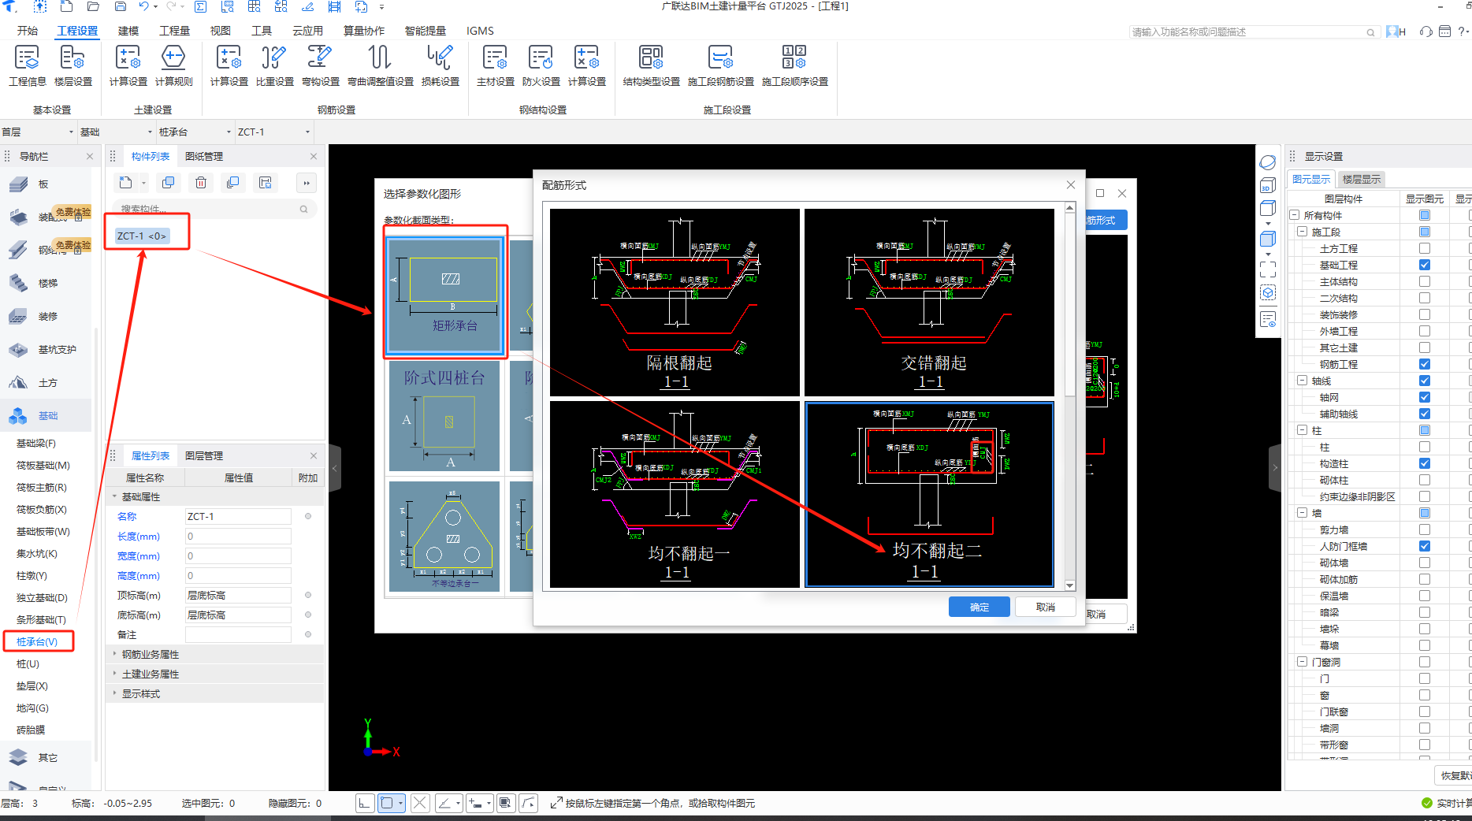Click save icon in title bar
This screenshot has width=1472, height=821.
121,6
